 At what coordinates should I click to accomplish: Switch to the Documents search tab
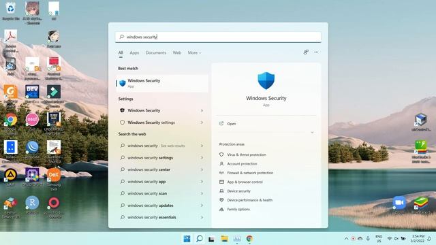coord(156,52)
